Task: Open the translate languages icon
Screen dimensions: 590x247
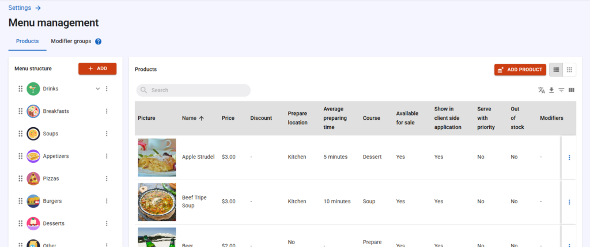Action: tap(542, 90)
